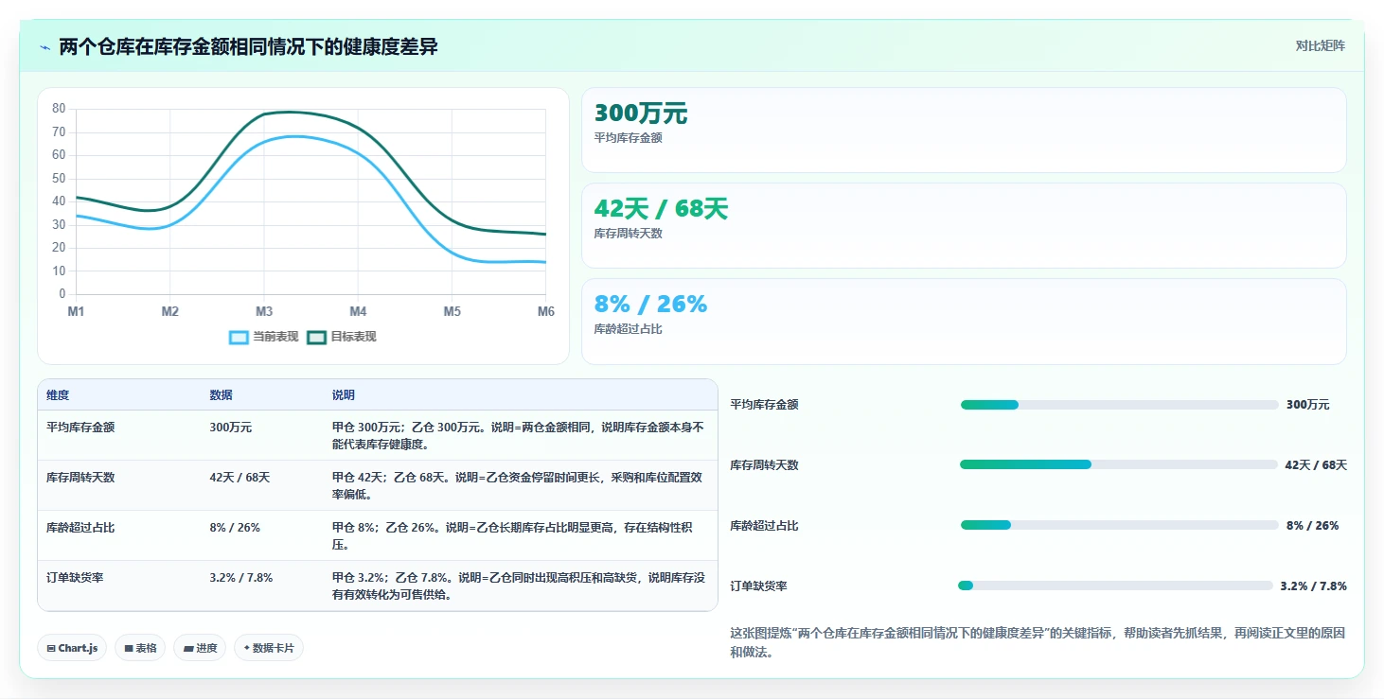The width and height of the screenshot is (1384, 699).
Task: Click the 平均库存金额 table row label
Action: point(80,428)
